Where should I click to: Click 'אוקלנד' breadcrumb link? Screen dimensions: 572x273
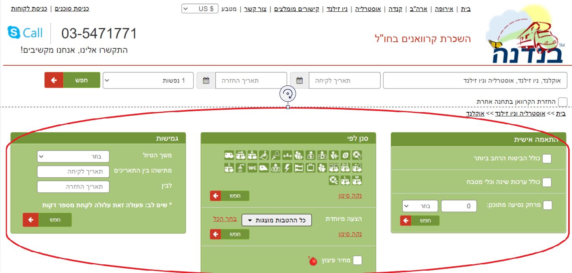475,114
